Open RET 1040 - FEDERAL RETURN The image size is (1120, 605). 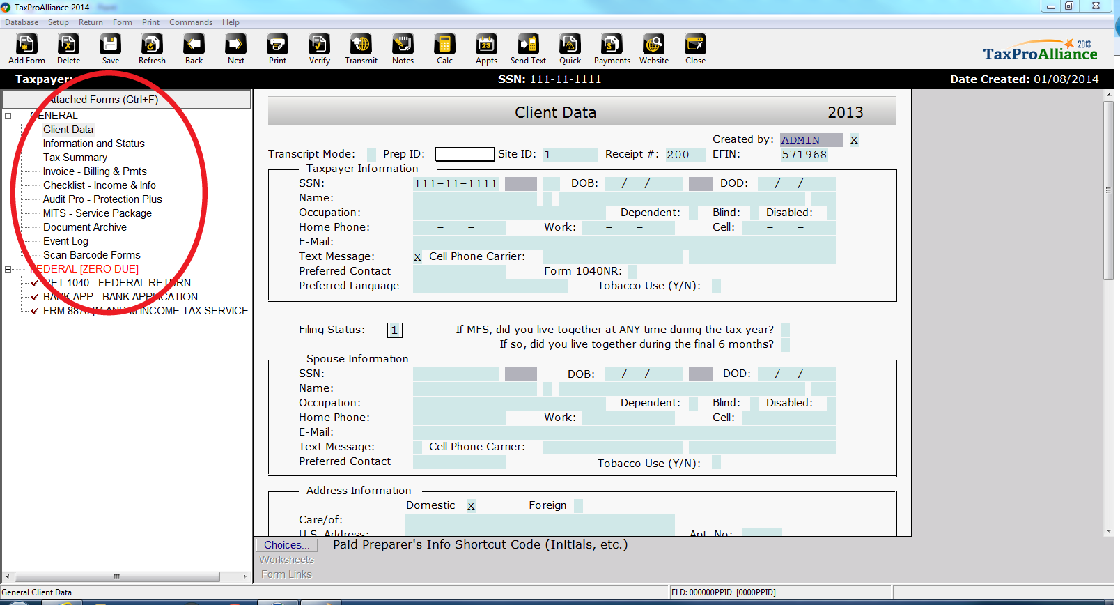click(117, 283)
